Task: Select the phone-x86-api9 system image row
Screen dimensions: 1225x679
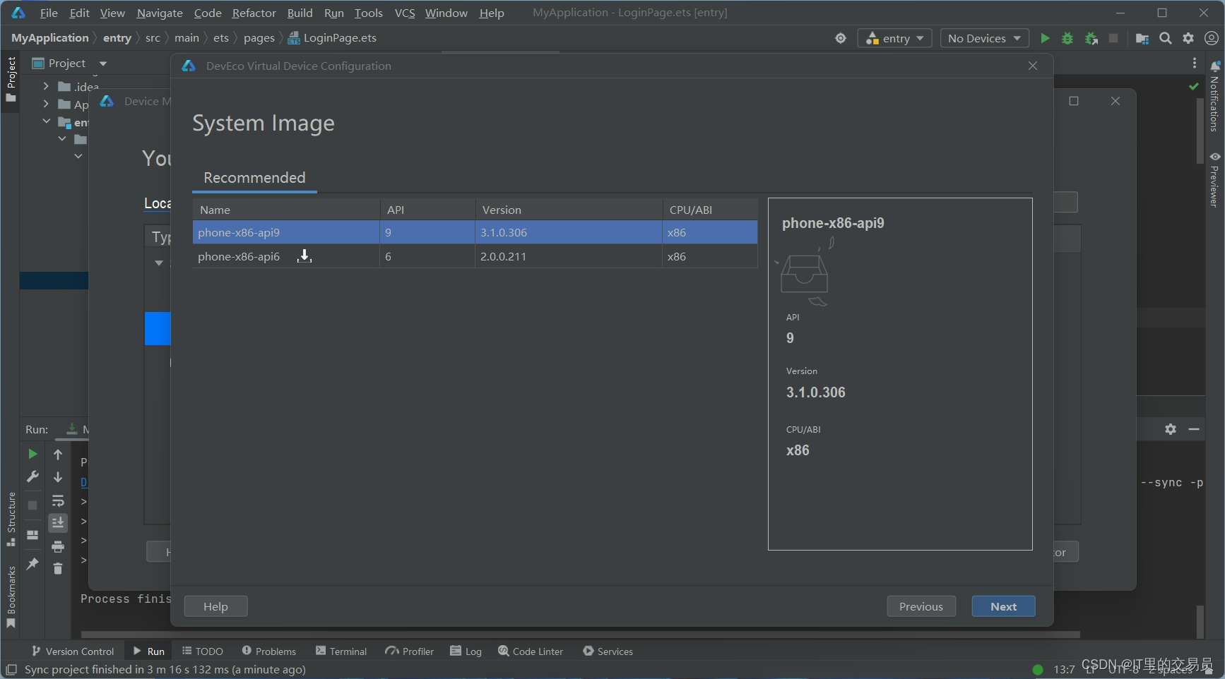Action: click(x=475, y=232)
